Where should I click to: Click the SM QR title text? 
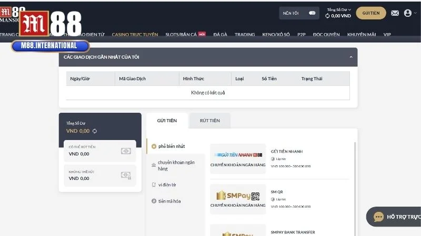[x=277, y=192]
